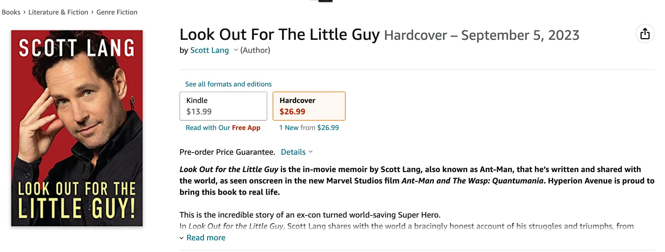Select the Hardcover format box
Screen dimensions: 665x252
[x=309, y=106]
